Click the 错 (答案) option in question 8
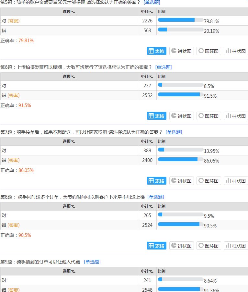The image size is (248, 292). tap(10, 225)
